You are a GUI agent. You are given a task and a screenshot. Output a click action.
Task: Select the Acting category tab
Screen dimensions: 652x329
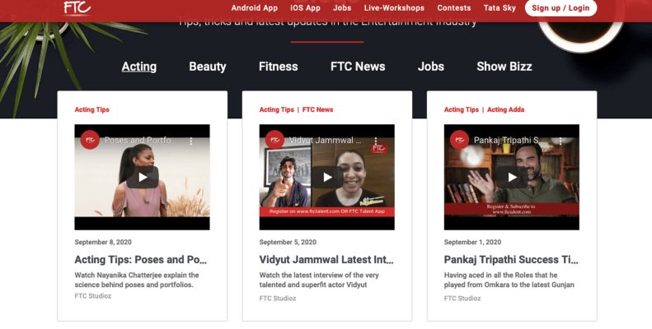pyautogui.click(x=138, y=67)
